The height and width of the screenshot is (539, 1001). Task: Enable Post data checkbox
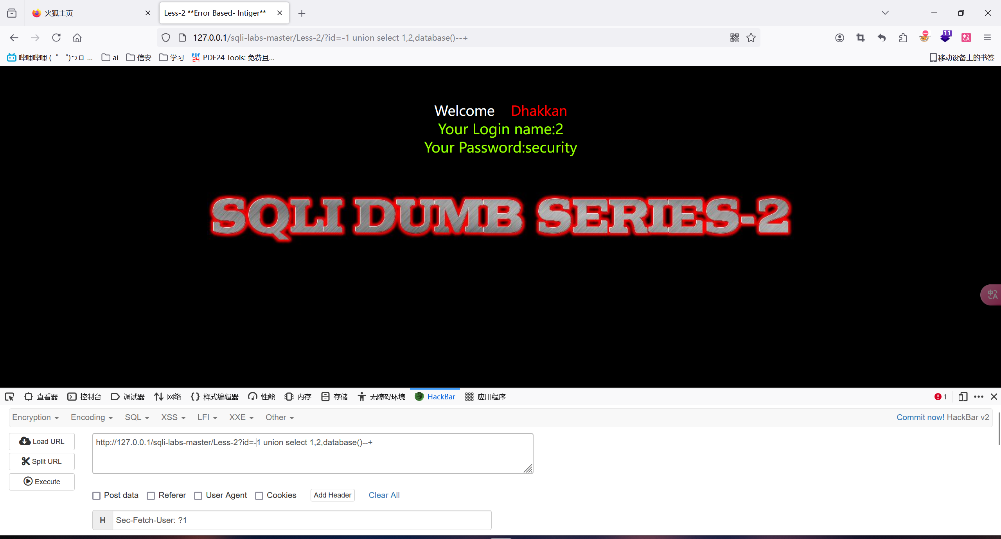[x=96, y=496]
